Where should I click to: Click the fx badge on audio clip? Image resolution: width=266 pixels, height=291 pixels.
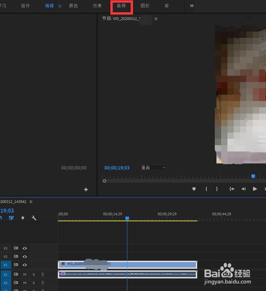(x=63, y=273)
